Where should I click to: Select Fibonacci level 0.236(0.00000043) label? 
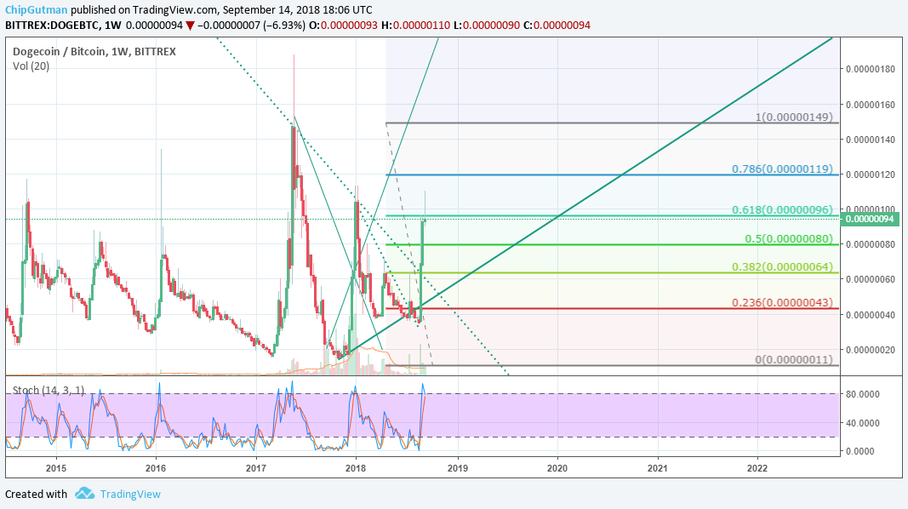tap(782, 302)
